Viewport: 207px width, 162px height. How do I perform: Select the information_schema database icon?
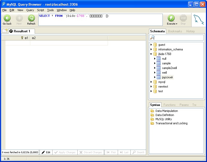pos(155,49)
